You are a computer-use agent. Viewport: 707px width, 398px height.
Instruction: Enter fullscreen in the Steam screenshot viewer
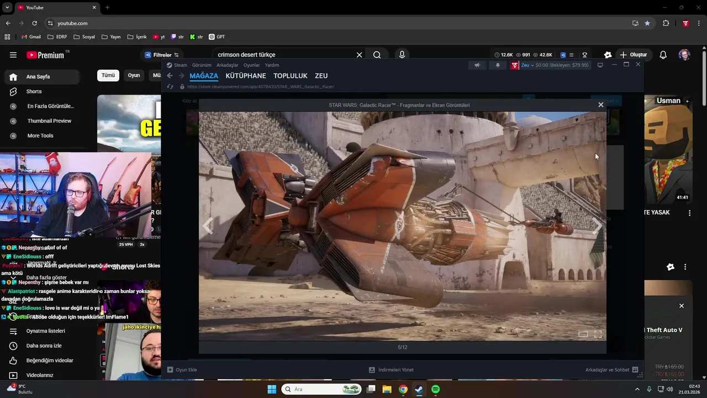click(x=598, y=334)
